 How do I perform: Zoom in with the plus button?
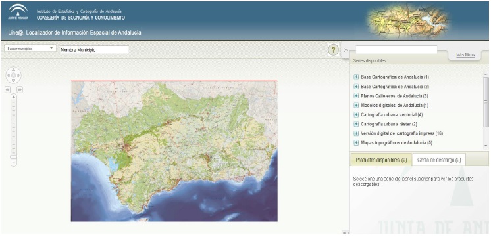(13, 97)
